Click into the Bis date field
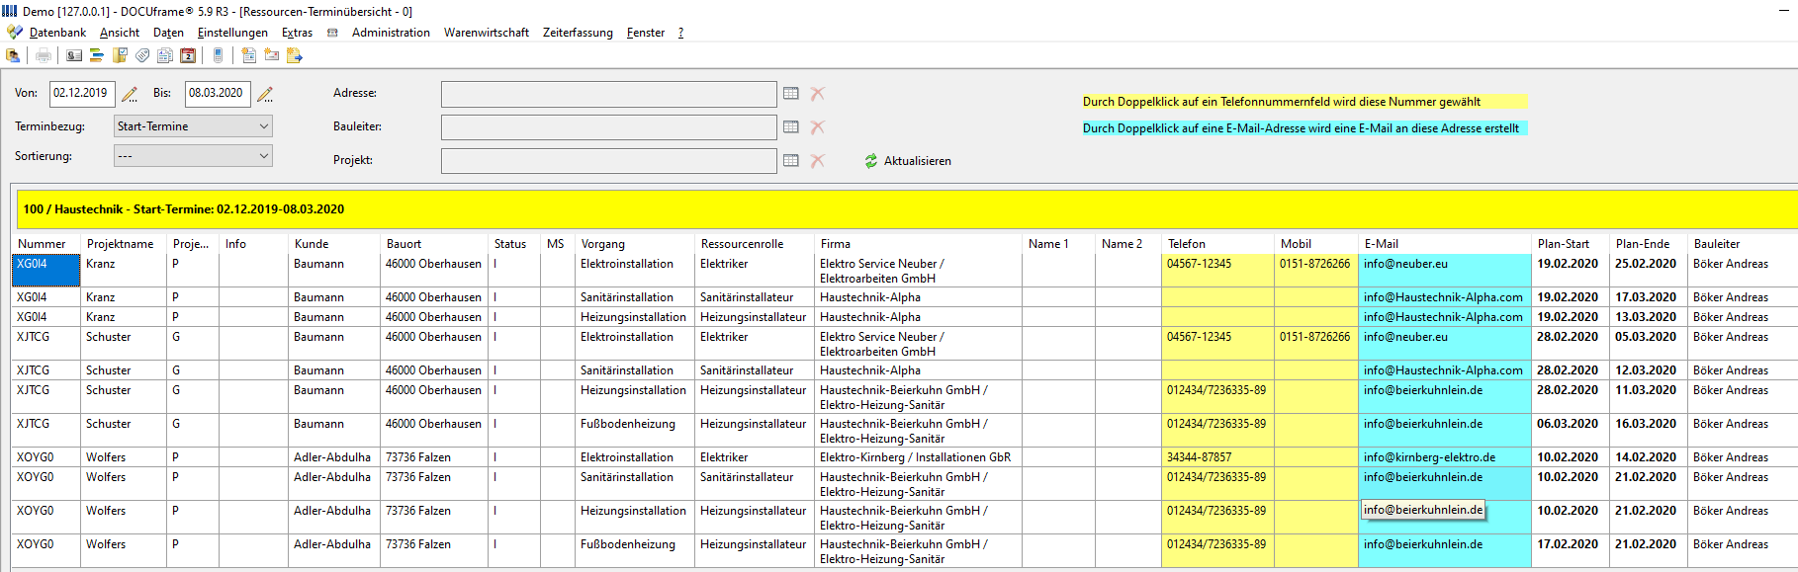This screenshot has height=572, width=1798. [218, 94]
